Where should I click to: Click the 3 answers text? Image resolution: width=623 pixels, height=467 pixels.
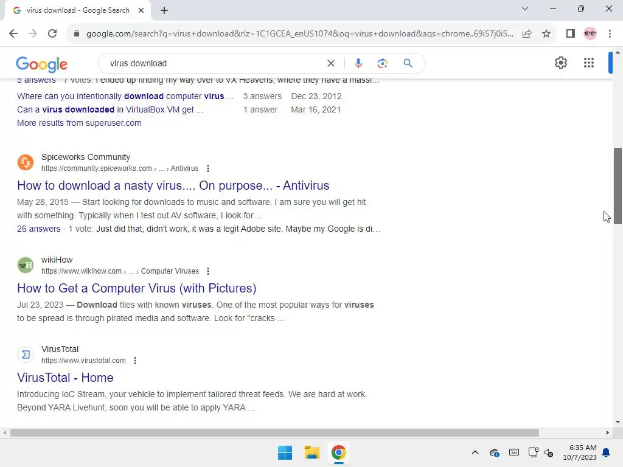coord(262,96)
